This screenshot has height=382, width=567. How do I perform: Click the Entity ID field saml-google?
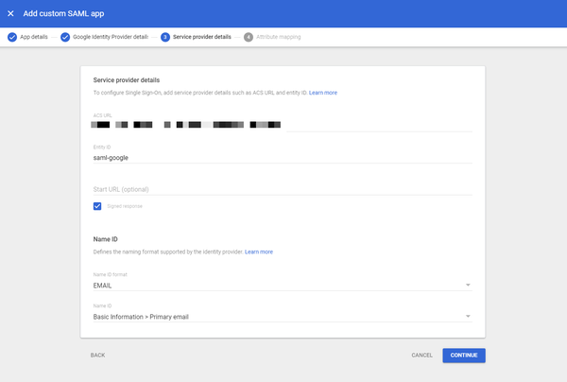coord(283,158)
